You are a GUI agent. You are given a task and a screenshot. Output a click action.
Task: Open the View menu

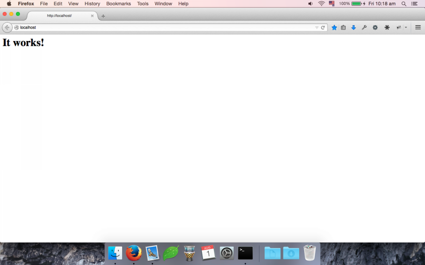click(73, 4)
